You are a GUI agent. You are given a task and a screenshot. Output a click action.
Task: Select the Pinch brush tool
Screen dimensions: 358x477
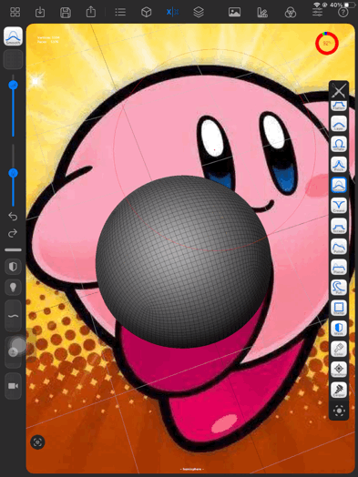339,165
